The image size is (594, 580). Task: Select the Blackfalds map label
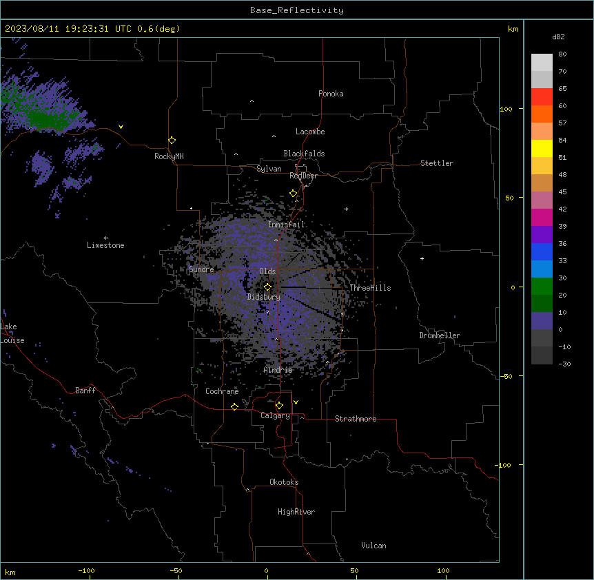pyautogui.click(x=304, y=154)
